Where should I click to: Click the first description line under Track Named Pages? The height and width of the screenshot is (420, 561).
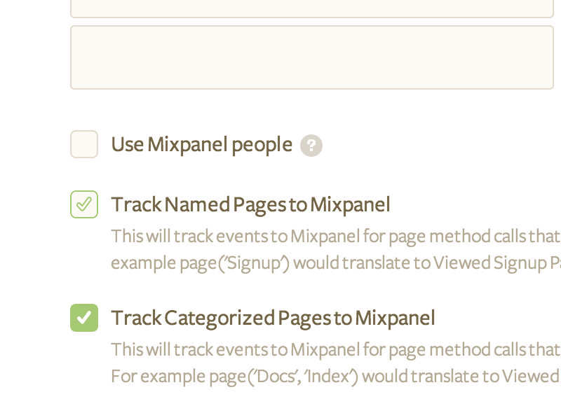tap(335, 236)
